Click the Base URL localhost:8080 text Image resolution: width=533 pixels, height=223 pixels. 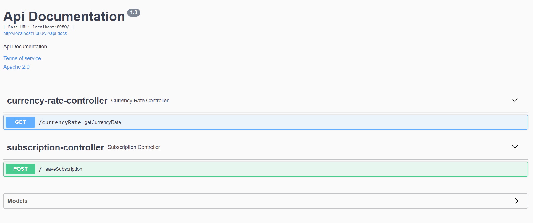(x=39, y=27)
